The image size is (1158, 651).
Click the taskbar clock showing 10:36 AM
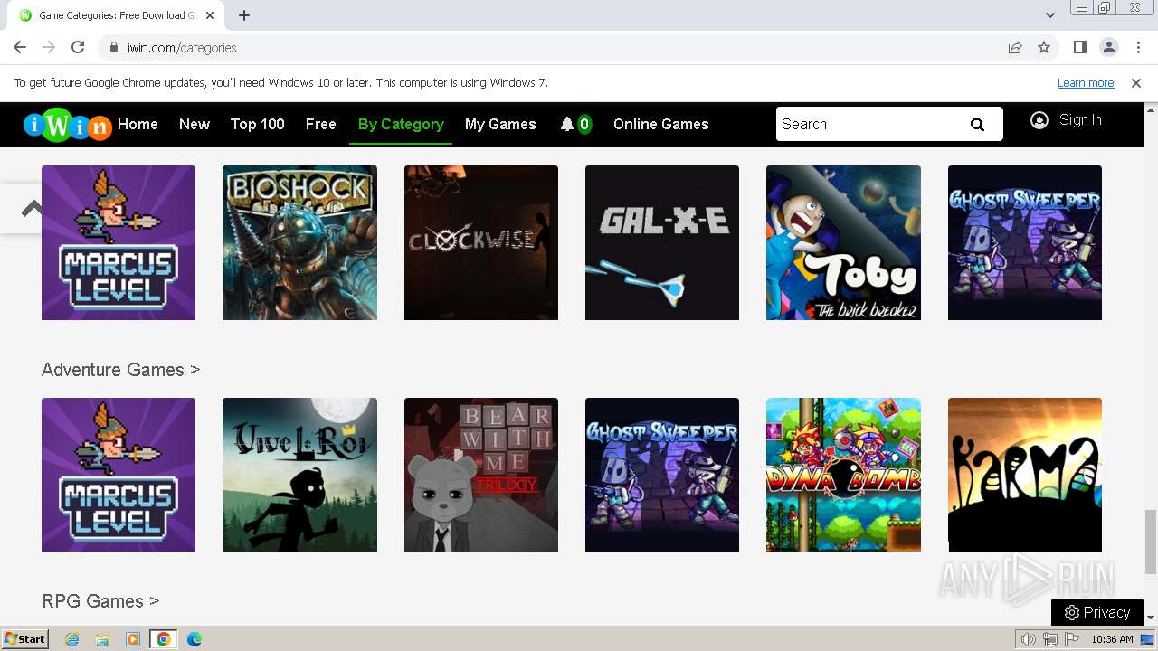(1112, 639)
